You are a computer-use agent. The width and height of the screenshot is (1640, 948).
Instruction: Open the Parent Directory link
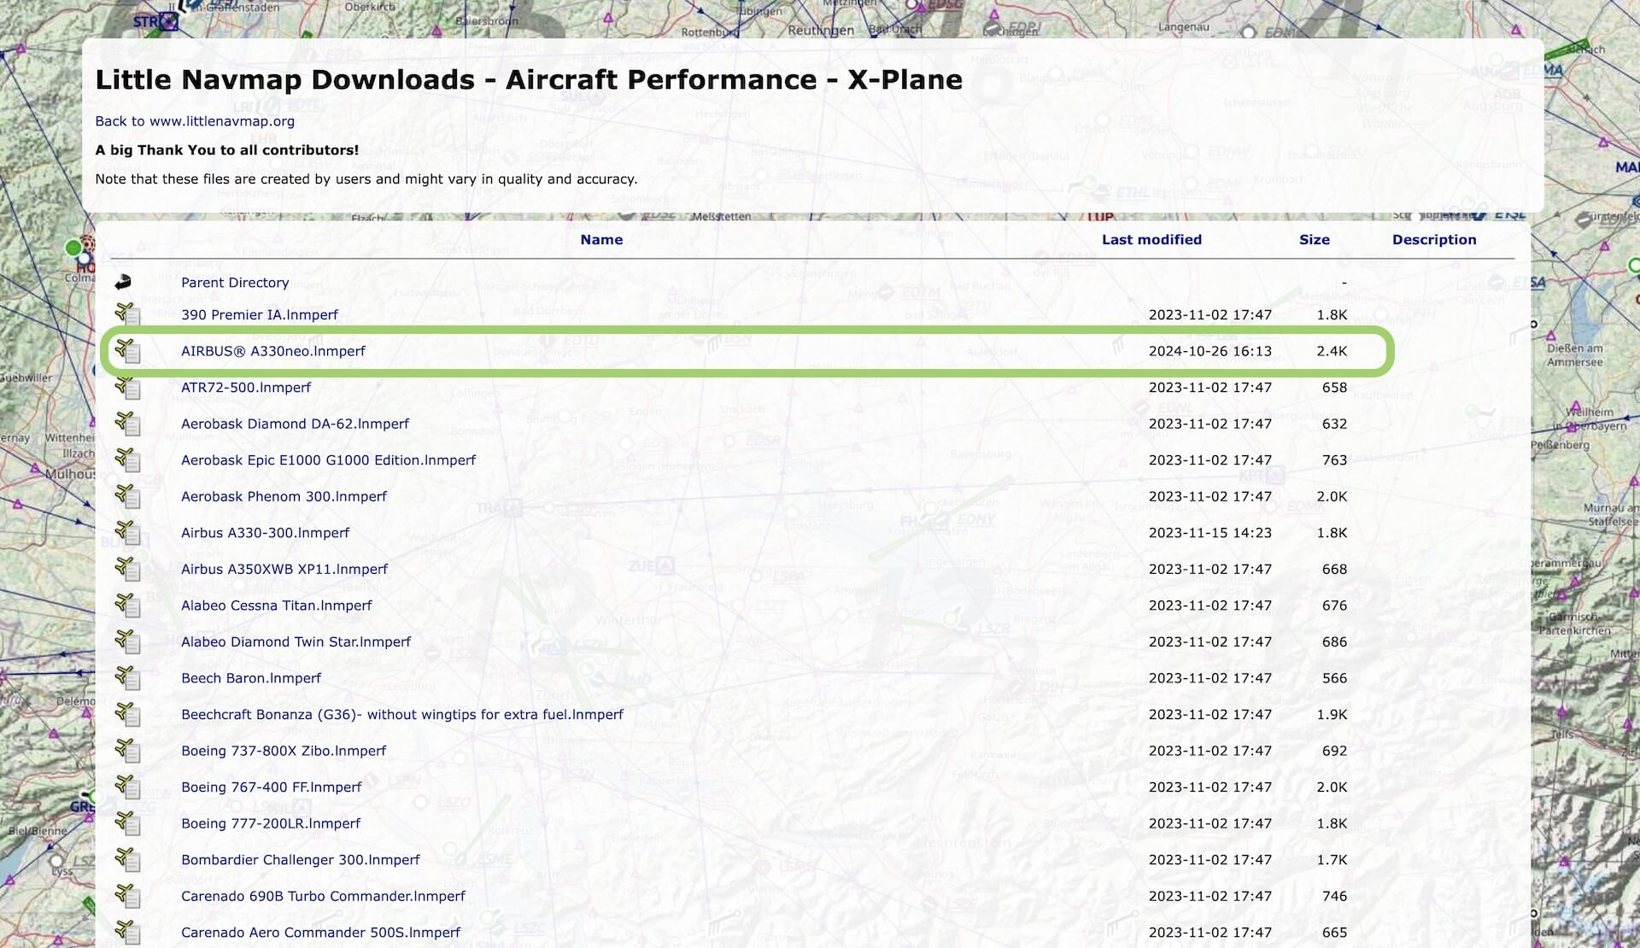(x=235, y=283)
